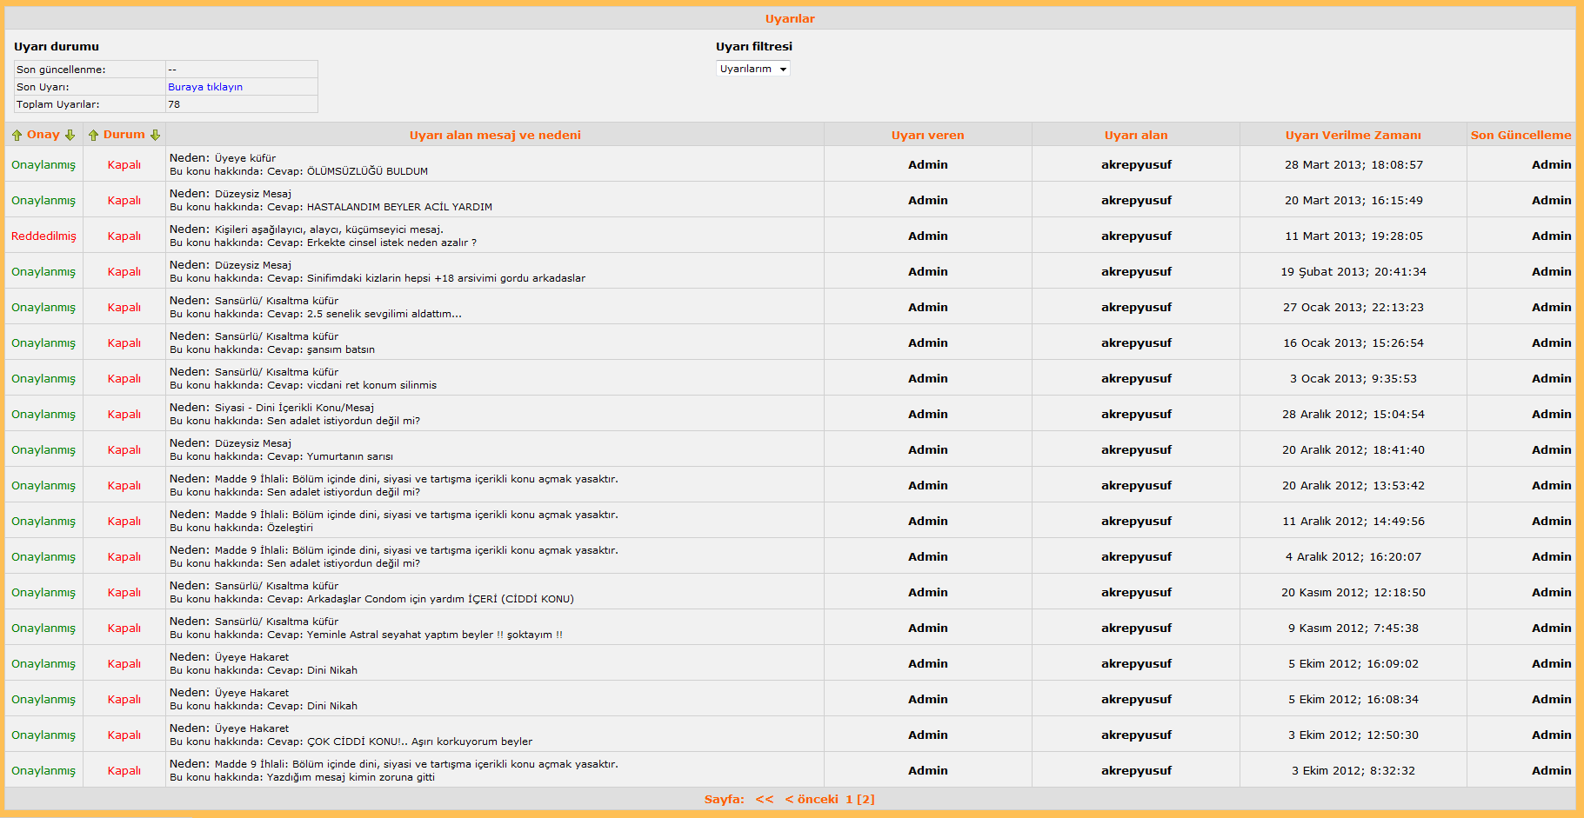Click the 'Uyarı alan' column header
Viewport: 1584px width, 818px height.
1136,135
